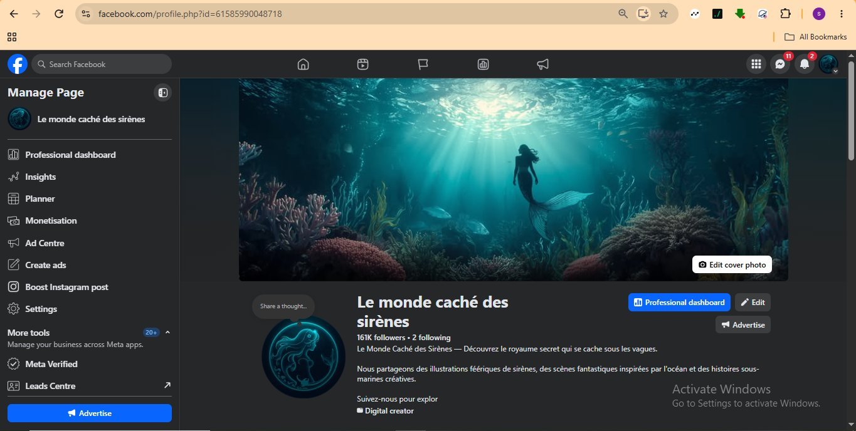Click the Facebook logo

[18, 64]
